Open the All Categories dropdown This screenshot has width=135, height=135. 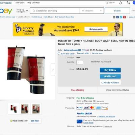[x=91, y=11]
